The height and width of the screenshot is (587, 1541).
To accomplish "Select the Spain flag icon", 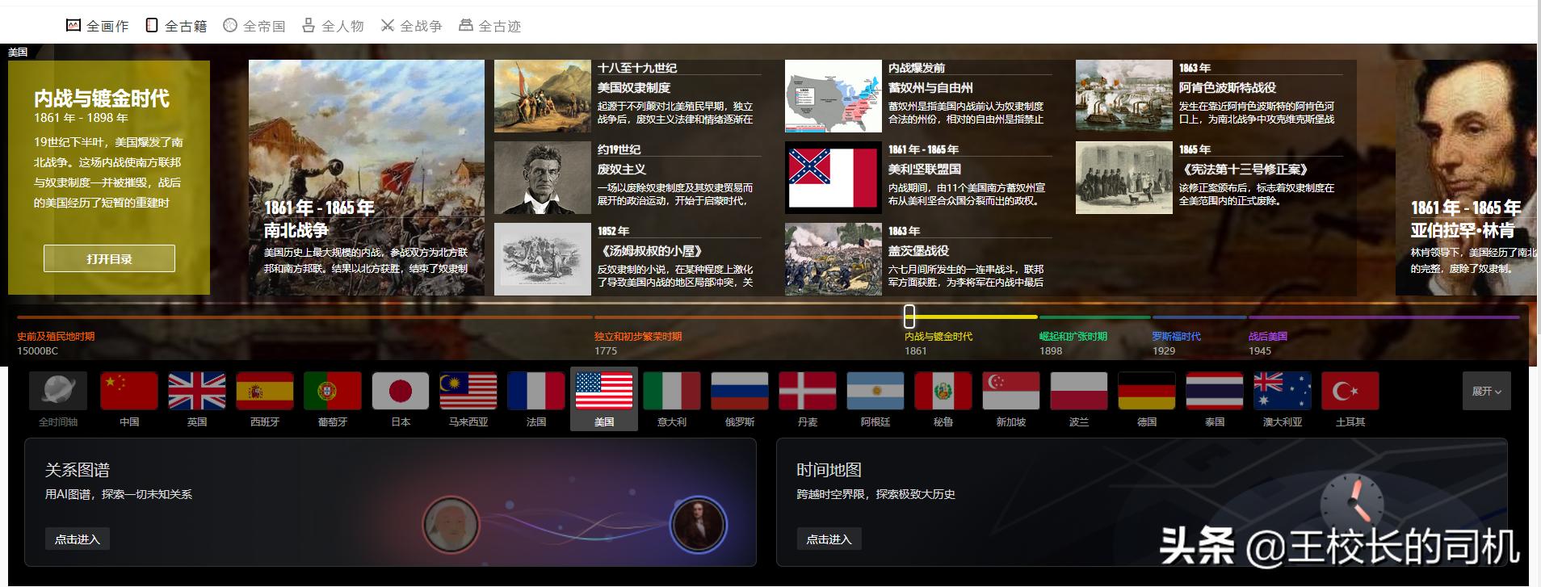I will (x=265, y=392).
